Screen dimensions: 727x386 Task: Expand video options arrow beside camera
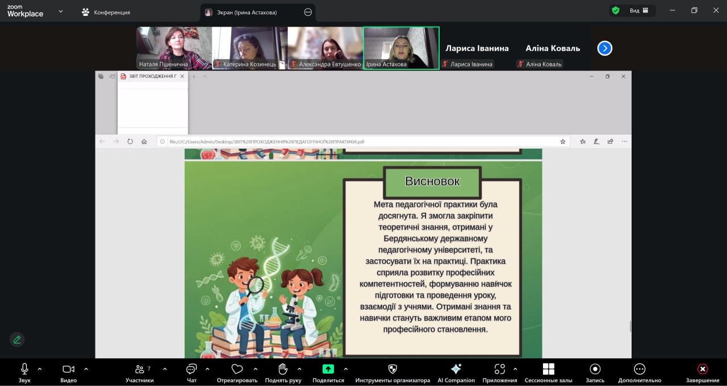pyautogui.click(x=86, y=369)
